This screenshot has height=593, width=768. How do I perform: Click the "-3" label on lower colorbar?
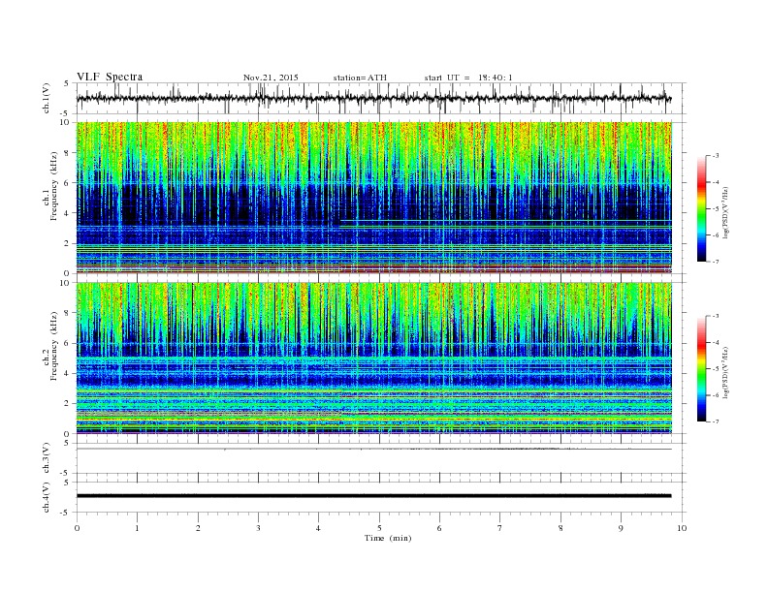click(x=716, y=316)
